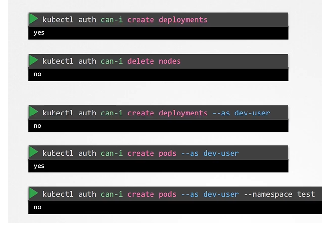Click "yes" output under the create pods command

[x=39, y=166]
